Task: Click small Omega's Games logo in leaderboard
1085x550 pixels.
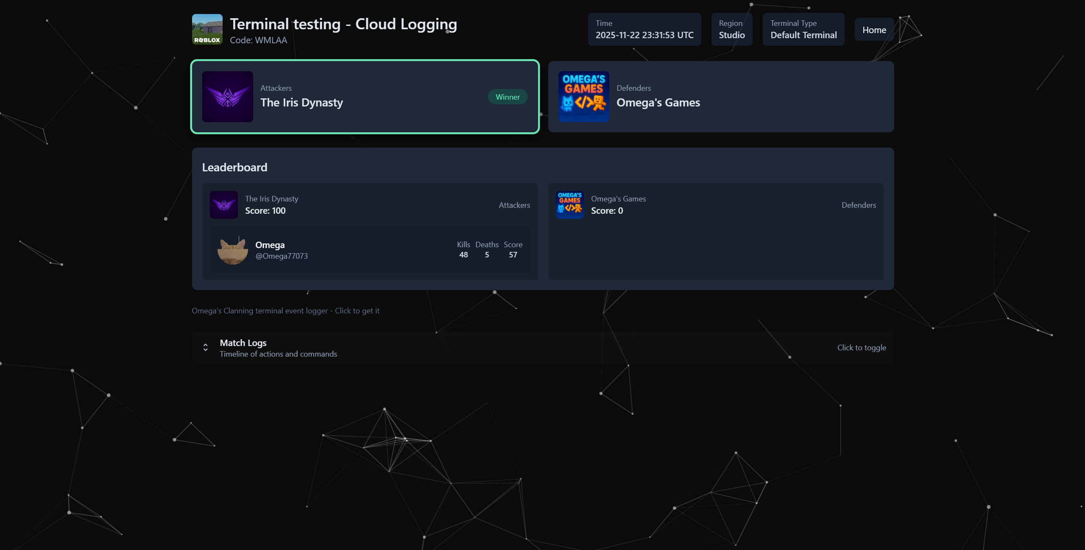Action: [x=569, y=205]
